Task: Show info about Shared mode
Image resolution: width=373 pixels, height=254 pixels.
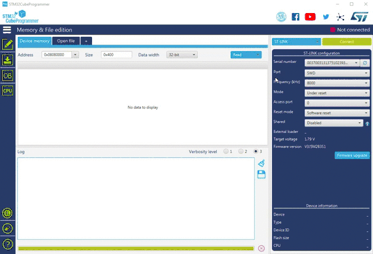Action: click(x=367, y=123)
